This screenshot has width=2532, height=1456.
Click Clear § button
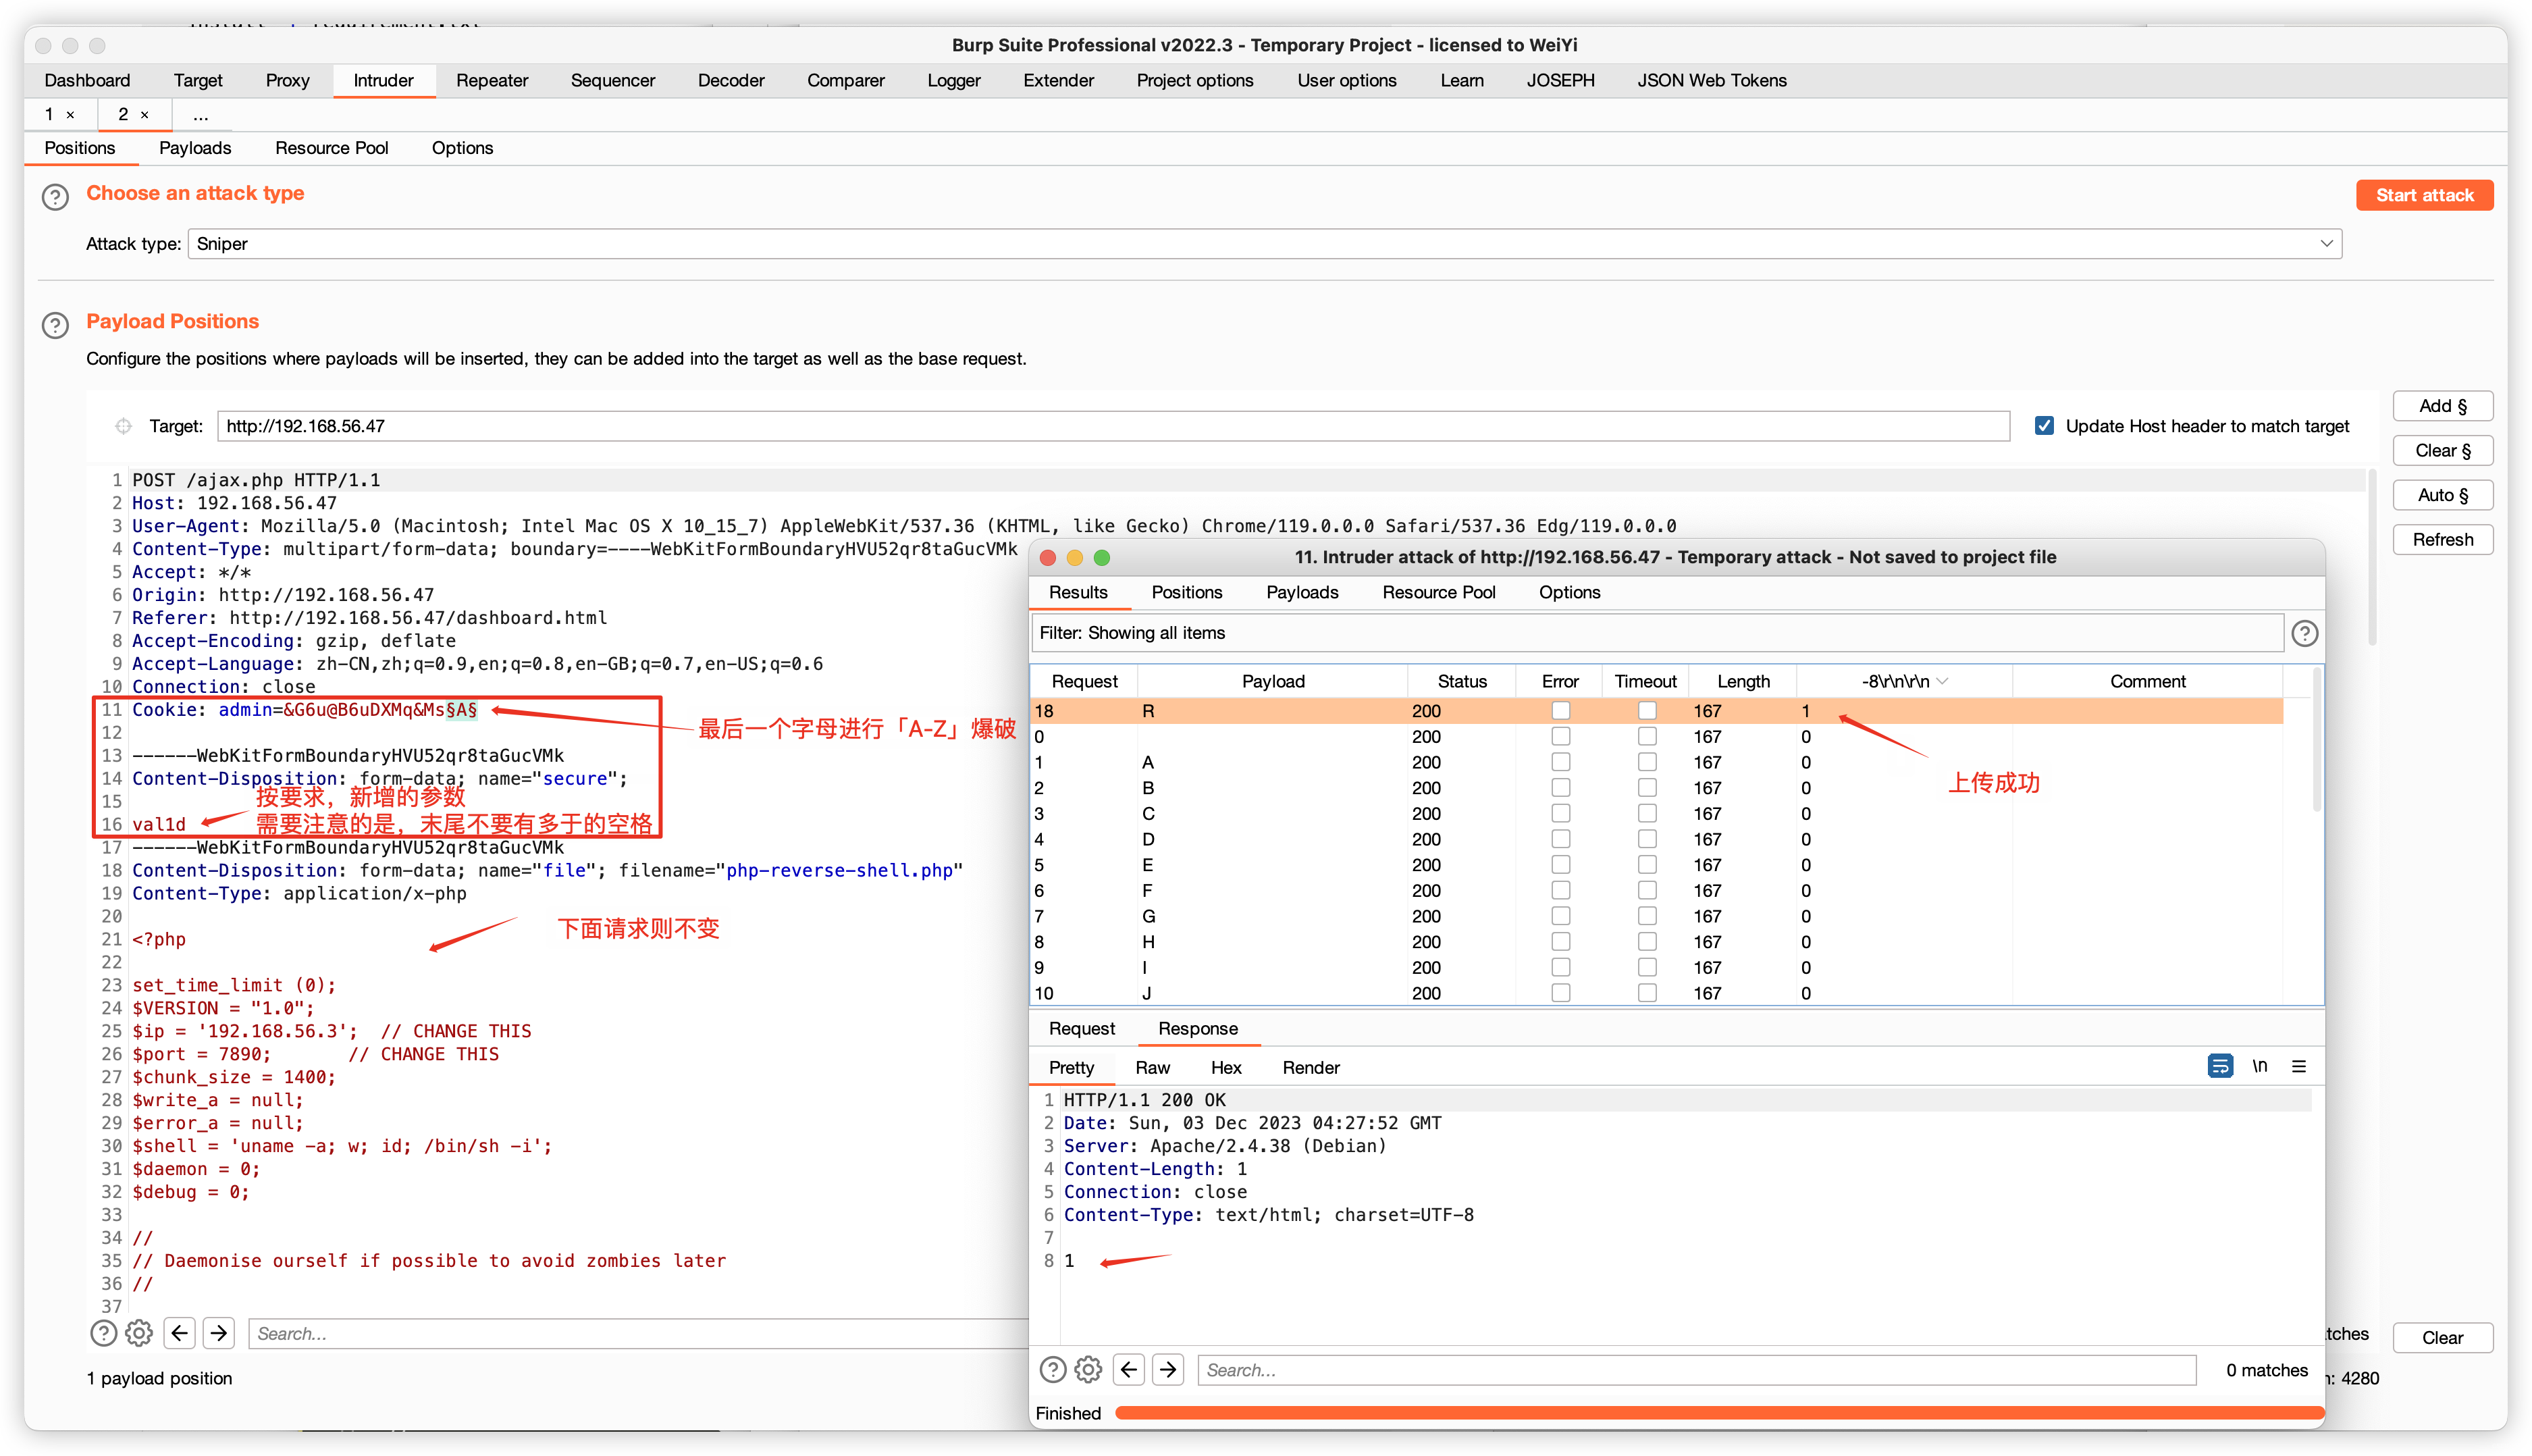(2442, 450)
